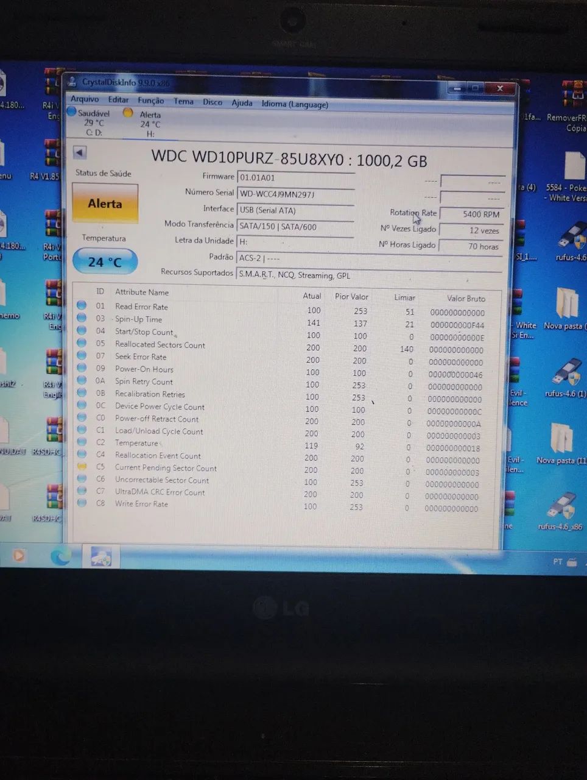Open the rufus-4.6 (1) desktop icon
The width and height of the screenshot is (587, 780).
(566, 377)
